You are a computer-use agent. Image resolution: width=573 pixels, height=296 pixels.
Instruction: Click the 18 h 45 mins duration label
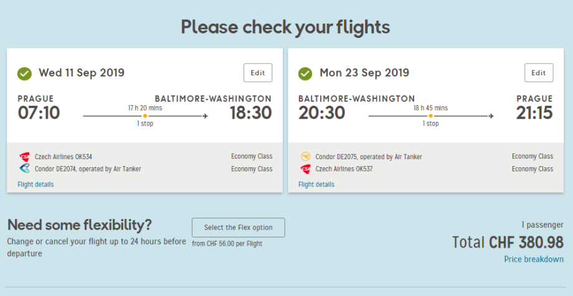[431, 108]
